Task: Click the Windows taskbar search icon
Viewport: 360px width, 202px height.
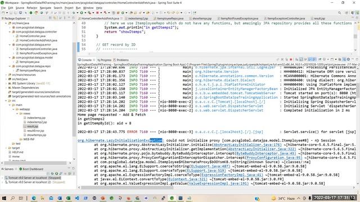Action: pyautogui.click(x=12, y=198)
